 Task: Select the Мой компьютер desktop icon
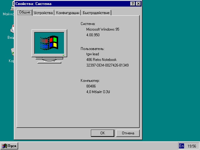click(x=8, y=9)
